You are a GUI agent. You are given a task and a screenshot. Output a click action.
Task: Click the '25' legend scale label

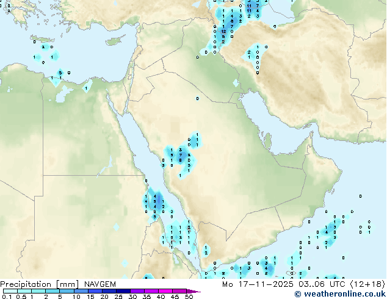(x=118, y=297)
